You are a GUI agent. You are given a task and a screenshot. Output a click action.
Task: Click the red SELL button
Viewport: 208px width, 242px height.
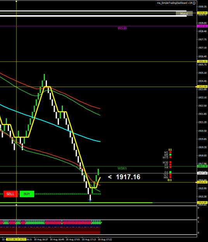pos(10,194)
